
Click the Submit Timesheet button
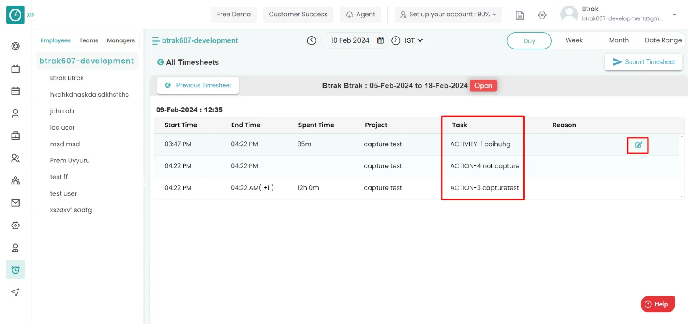(643, 62)
